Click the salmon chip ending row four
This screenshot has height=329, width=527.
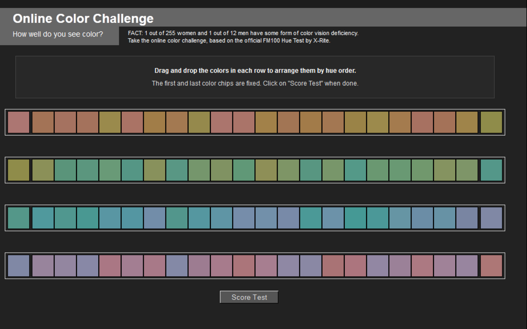point(491,265)
